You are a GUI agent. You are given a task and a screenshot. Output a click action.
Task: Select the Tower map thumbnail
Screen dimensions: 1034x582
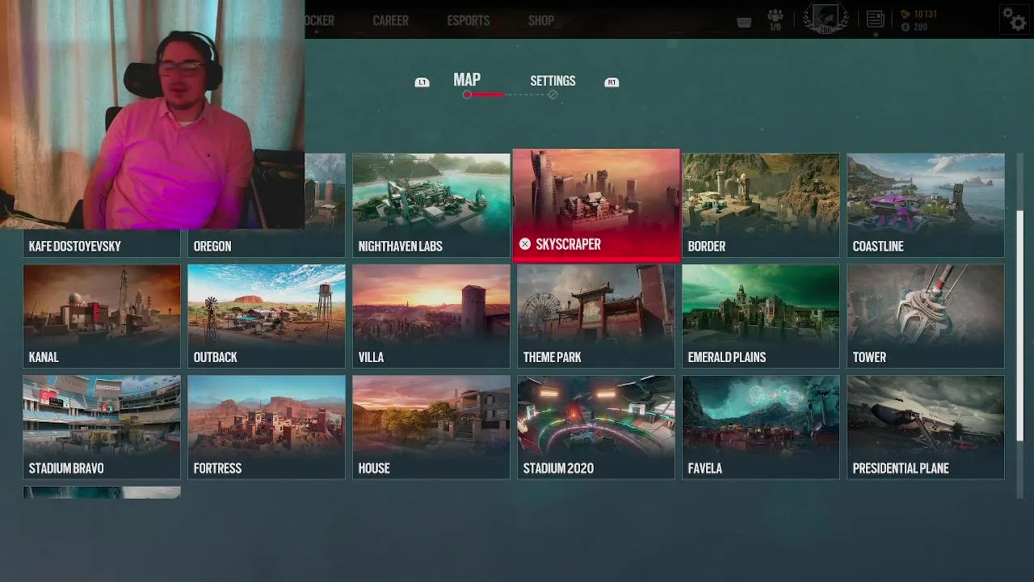click(926, 316)
